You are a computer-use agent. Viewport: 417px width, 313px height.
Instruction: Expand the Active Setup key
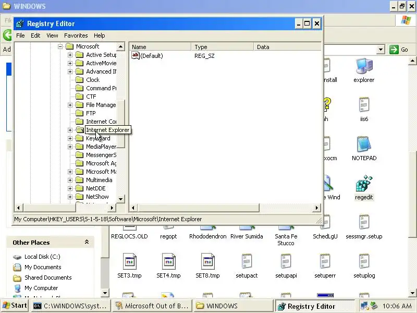70,55
